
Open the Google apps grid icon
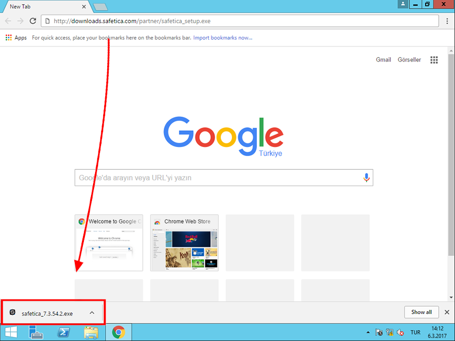[434, 60]
